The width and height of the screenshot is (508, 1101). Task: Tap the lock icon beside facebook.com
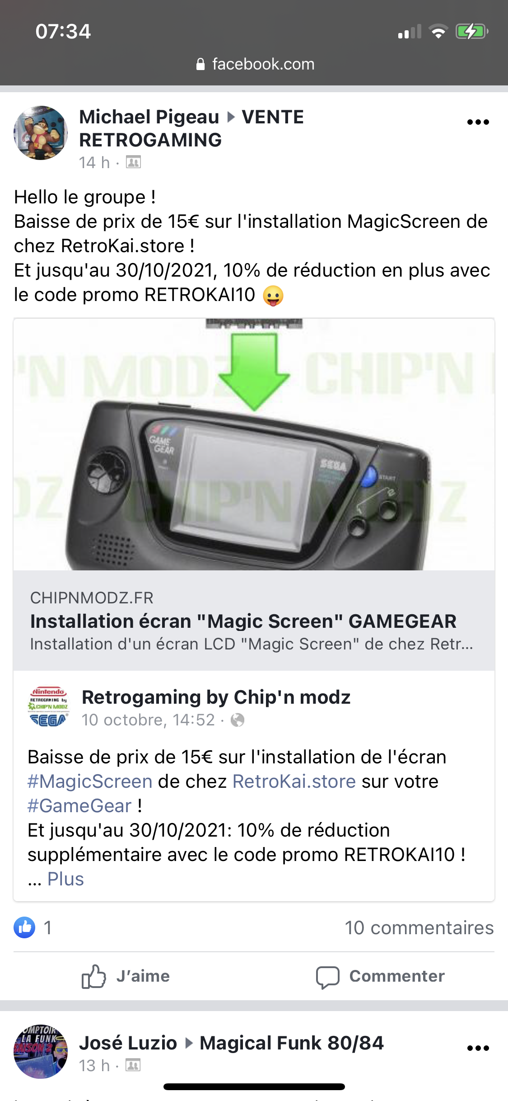pyautogui.click(x=200, y=64)
